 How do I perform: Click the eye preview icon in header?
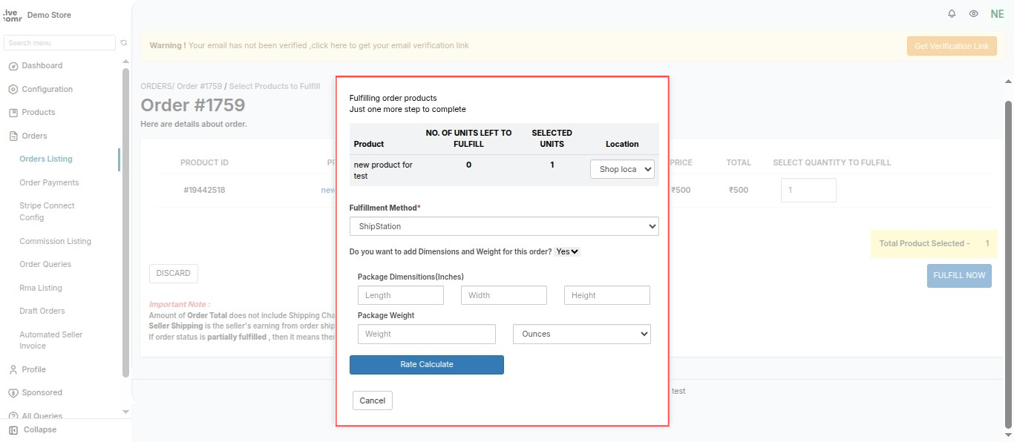coord(974,14)
